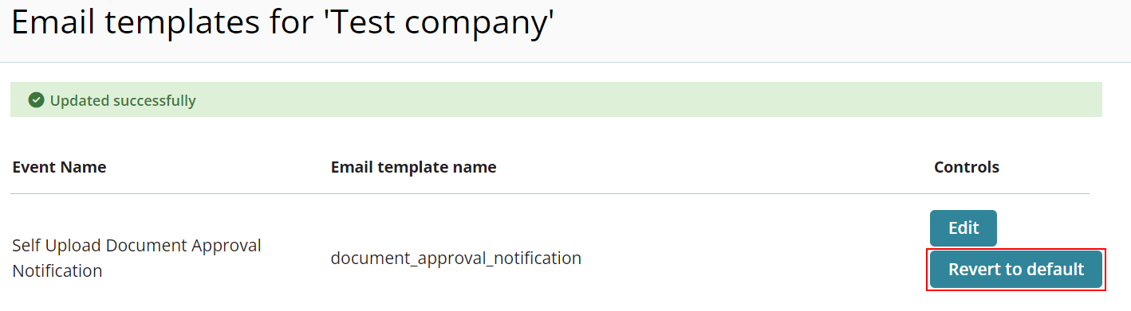Click the blank space between template name and controls
The height and width of the screenshot is (311, 1131).
tap(754, 259)
